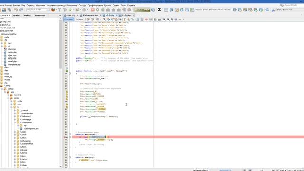Click the search input field at top right
304x171 pixels.
tap(294, 5)
